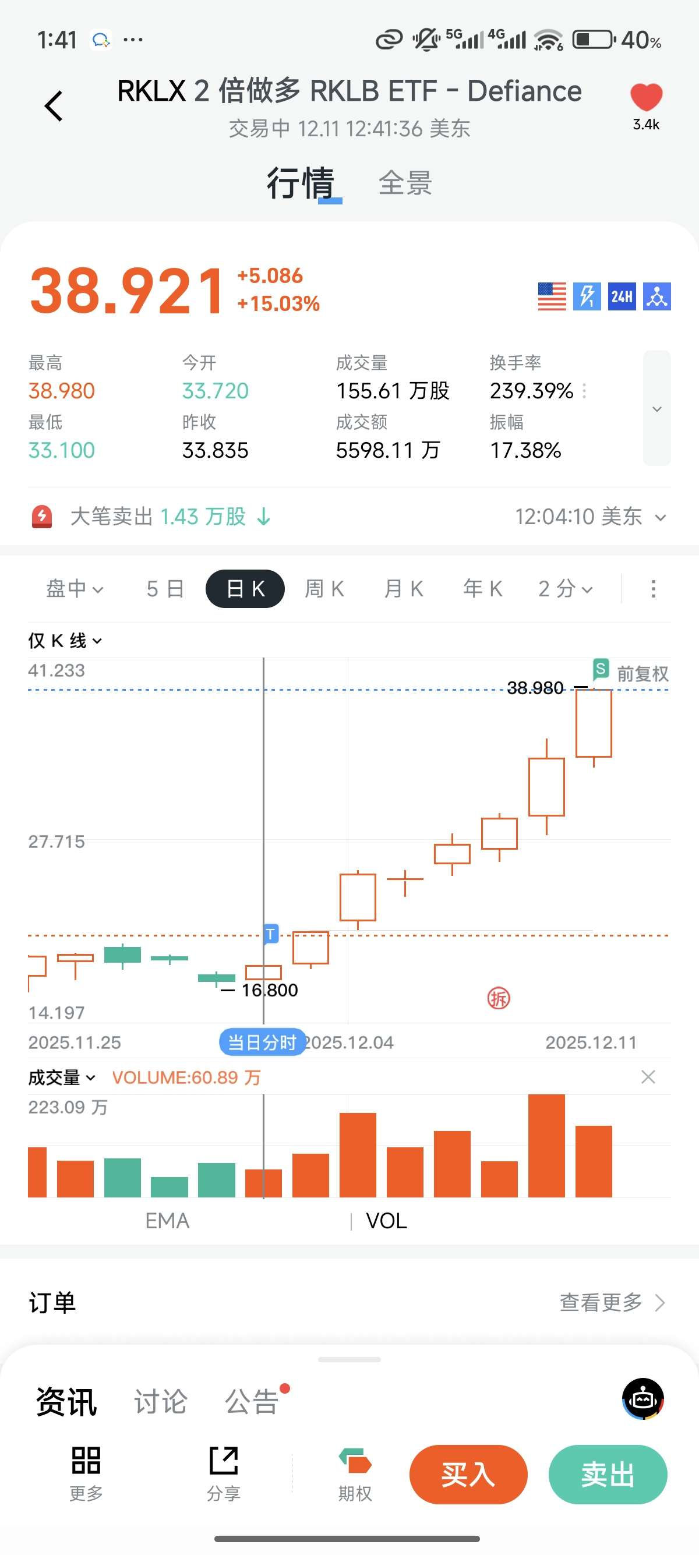Open the 盘中 intraday dropdown
The width and height of the screenshot is (699, 1555).
click(75, 589)
